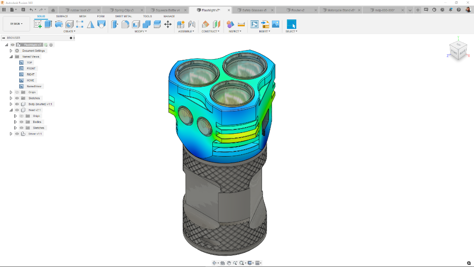The image size is (474, 267).
Task: Expand the Document Settings node
Action: [11, 50]
